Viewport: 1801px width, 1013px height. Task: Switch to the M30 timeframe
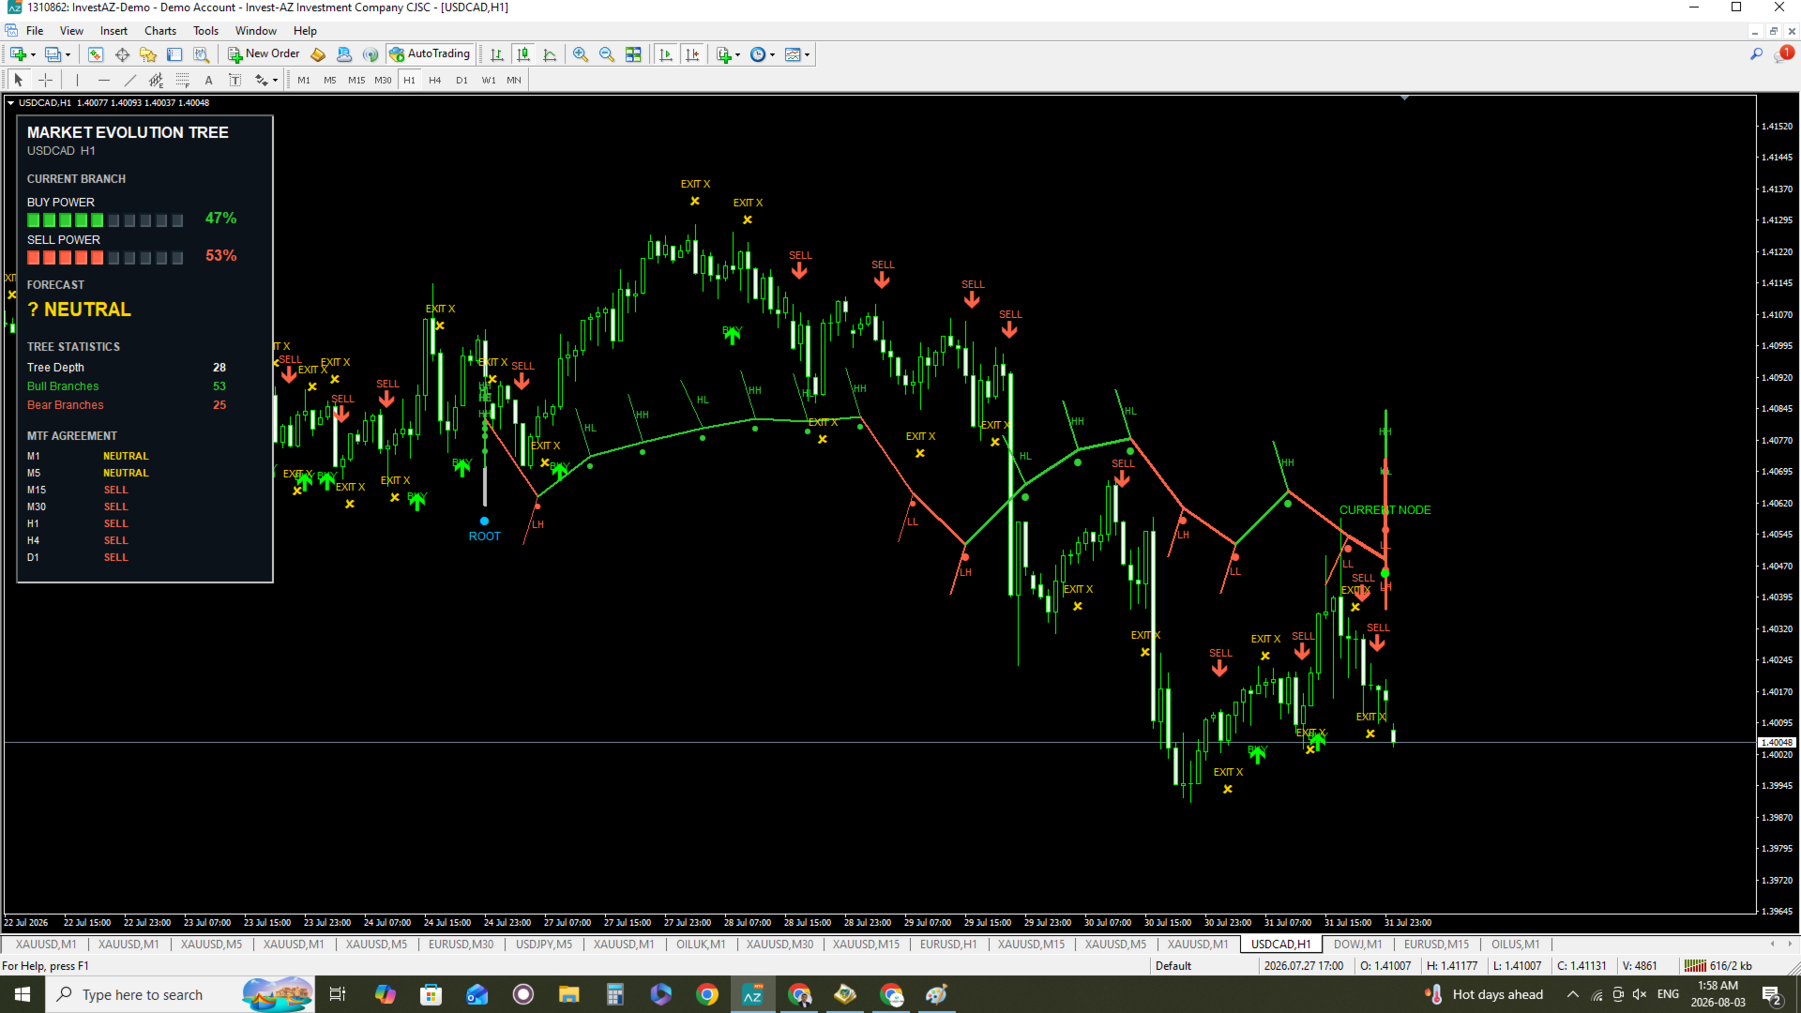coord(383,80)
